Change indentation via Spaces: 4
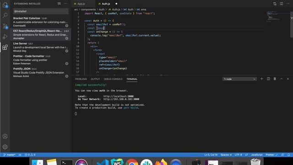This screenshot has height=165, width=293. [226, 155]
